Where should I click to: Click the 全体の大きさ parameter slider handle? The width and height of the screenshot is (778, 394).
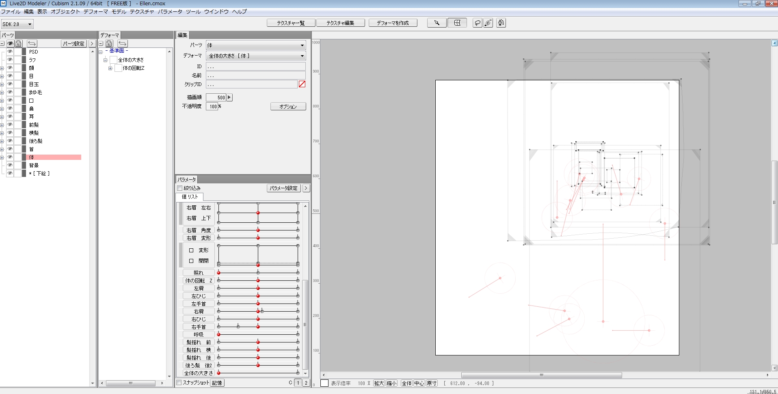[x=218, y=373]
